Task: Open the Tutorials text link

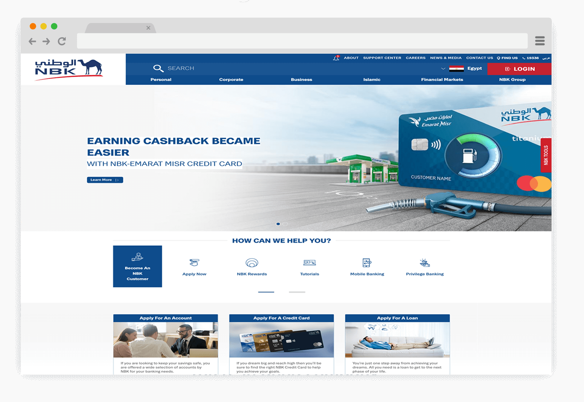Action: [310, 274]
